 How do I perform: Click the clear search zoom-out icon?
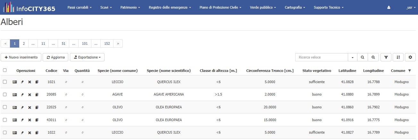coord(373,57)
